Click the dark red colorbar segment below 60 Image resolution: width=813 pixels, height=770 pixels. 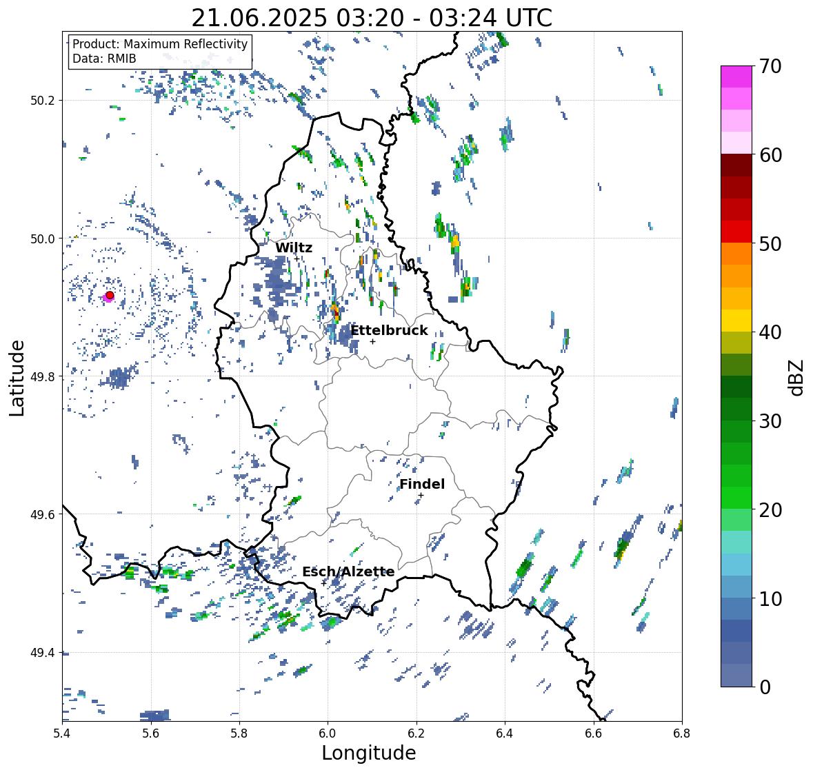[x=736, y=165]
